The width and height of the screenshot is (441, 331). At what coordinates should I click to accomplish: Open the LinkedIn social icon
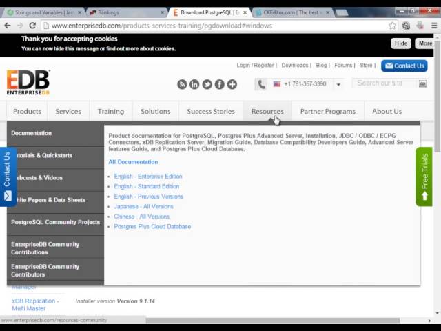194,84
